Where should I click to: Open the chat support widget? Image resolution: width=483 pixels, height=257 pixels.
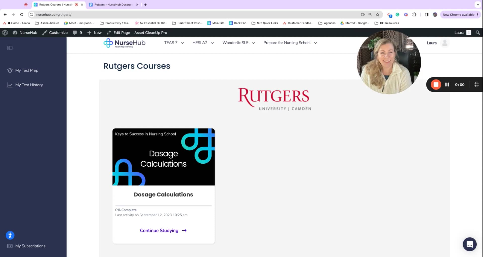coord(469,244)
